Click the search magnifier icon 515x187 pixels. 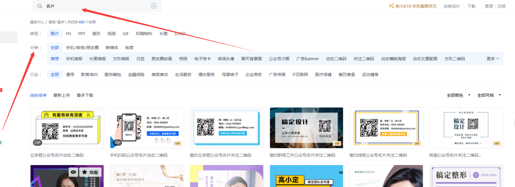tap(40, 6)
